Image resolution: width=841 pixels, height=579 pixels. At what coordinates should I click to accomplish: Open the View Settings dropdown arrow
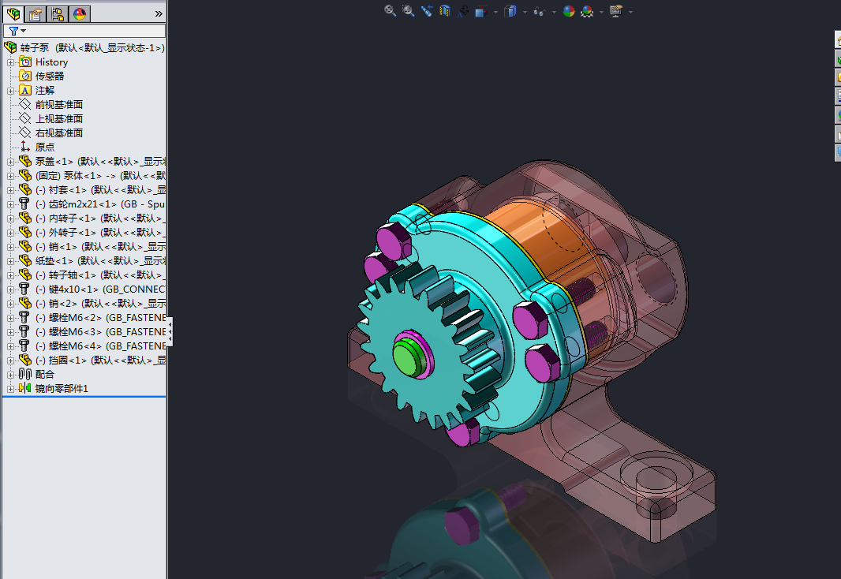click(x=630, y=12)
